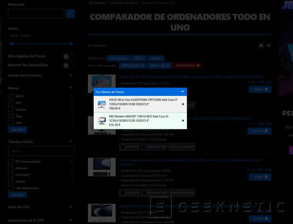Expand Generación de la CPU section
This screenshot has height=224, width=293.
point(71,220)
